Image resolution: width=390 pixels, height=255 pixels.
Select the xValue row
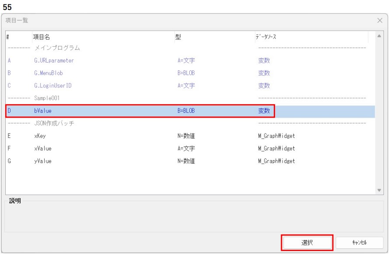click(42, 148)
